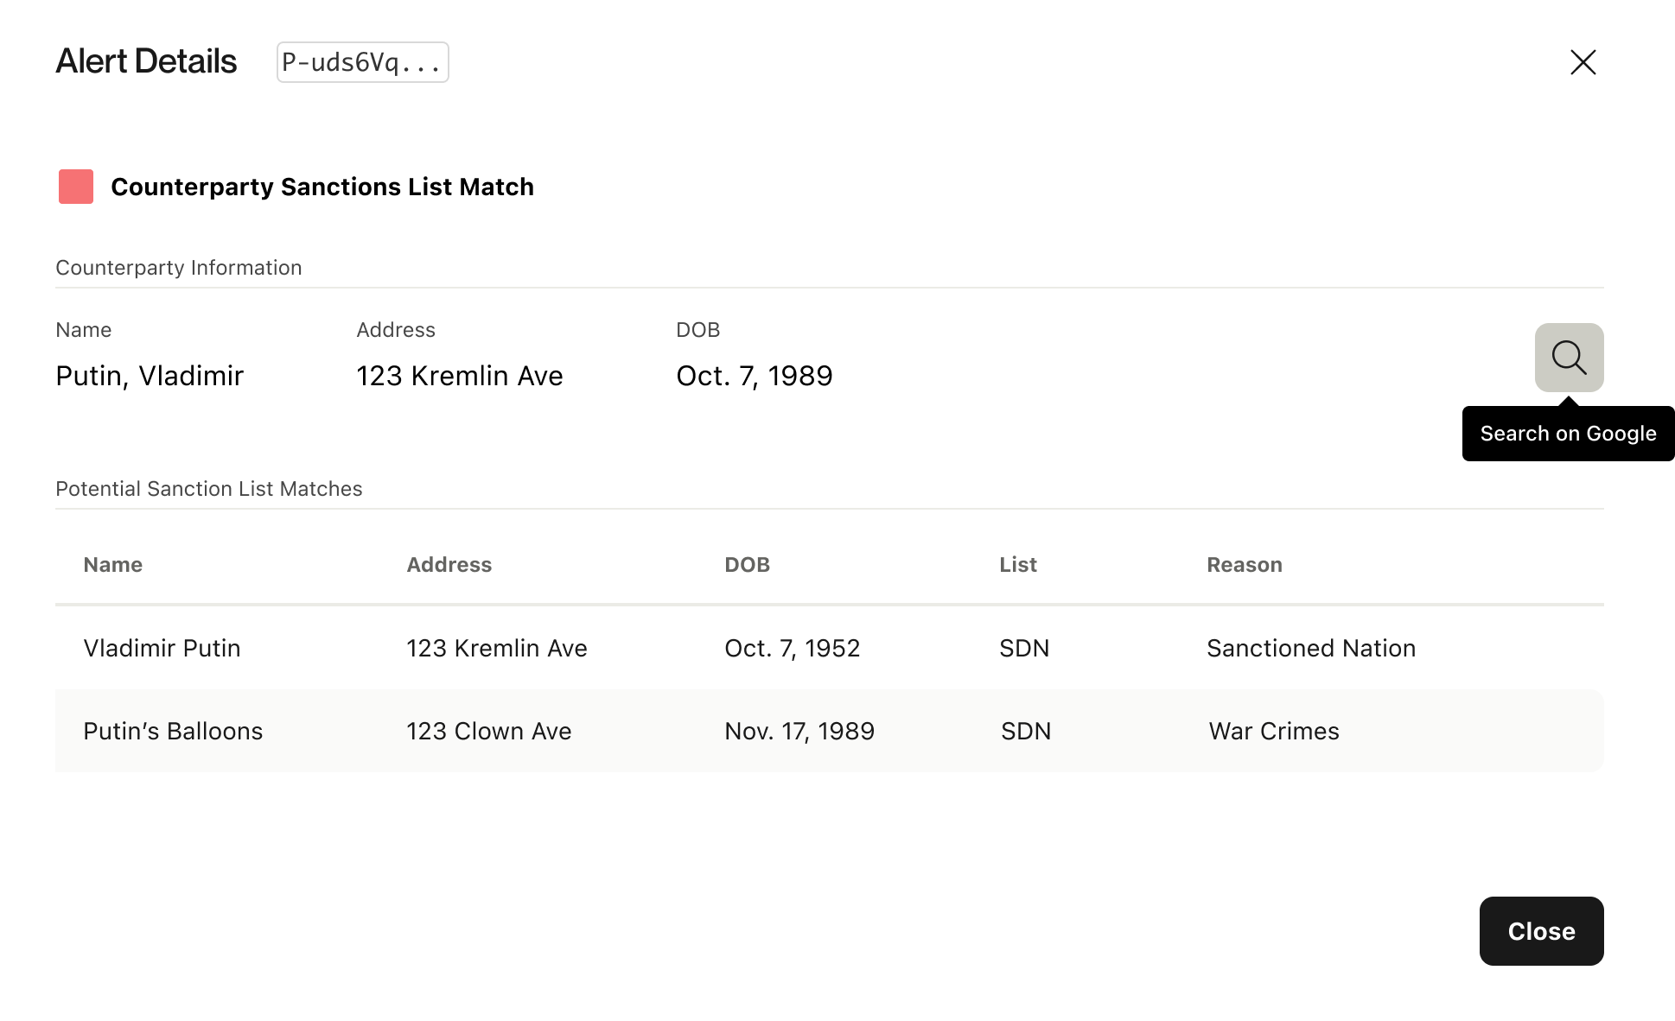
Task: Click the List column header
Action: [1017, 564]
